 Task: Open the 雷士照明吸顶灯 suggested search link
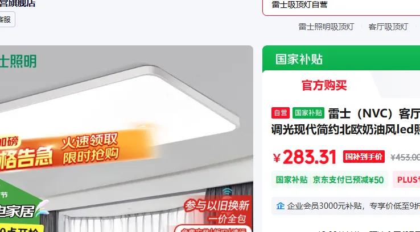tap(326, 27)
